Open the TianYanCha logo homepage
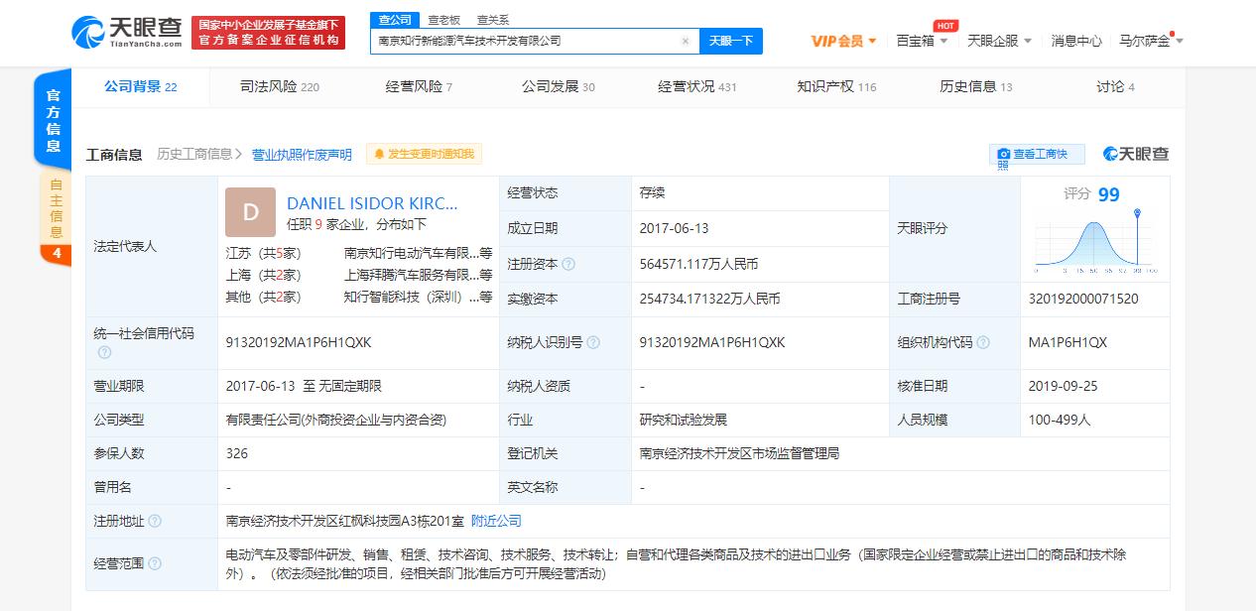The width and height of the screenshot is (1256, 611). click(x=127, y=33)
